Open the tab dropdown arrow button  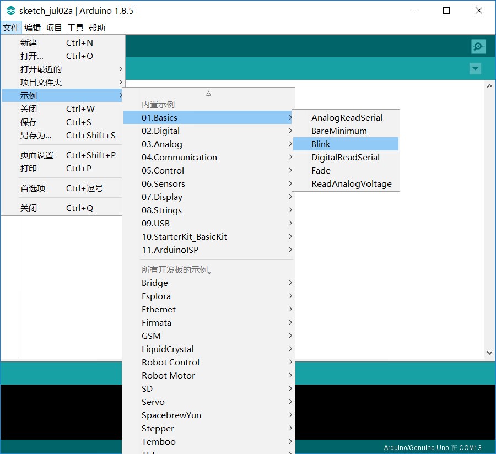(475, 69)
